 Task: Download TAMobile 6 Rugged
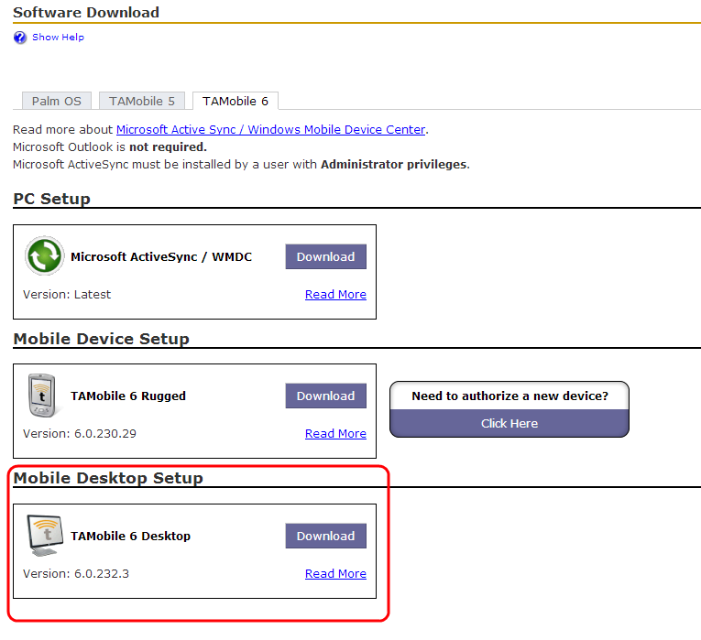pyautogui.click(x=326, y=396)
